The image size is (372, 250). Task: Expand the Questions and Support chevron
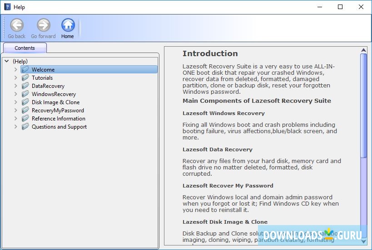(x=15, y=126)
